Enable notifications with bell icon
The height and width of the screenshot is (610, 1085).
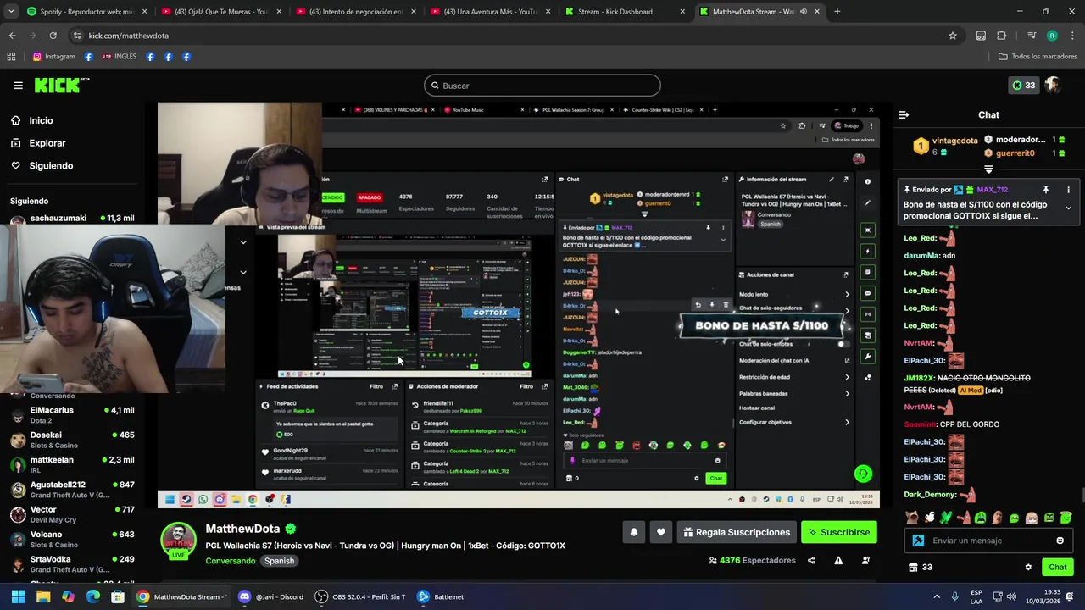tap(633, 532)
